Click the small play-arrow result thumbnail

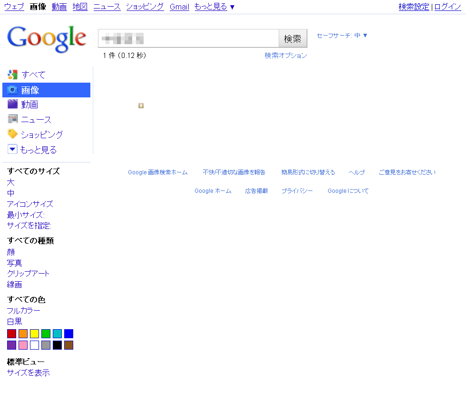141,105
